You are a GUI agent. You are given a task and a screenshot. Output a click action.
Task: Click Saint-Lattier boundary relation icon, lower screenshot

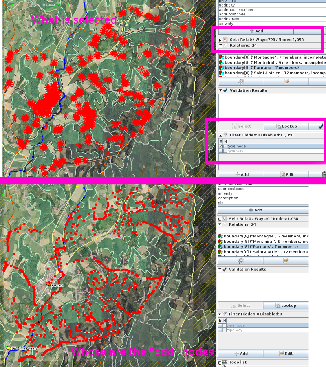[x=220, y=252]
